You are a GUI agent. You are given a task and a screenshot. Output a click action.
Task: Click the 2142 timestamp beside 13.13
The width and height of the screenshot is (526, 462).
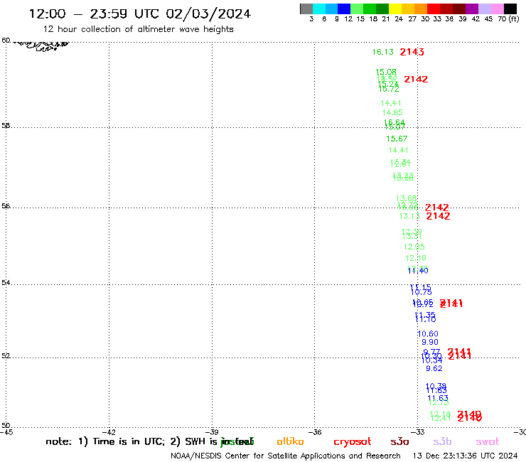(438, 216)
